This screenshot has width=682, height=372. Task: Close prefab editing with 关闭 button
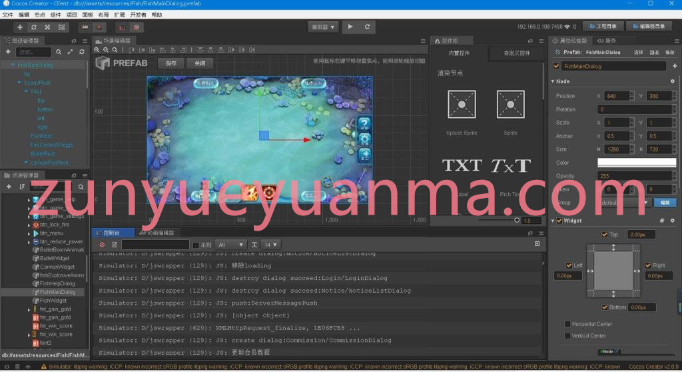point(200,63)
